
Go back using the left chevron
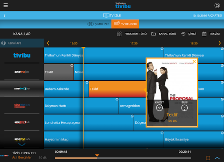coord(5,16)
